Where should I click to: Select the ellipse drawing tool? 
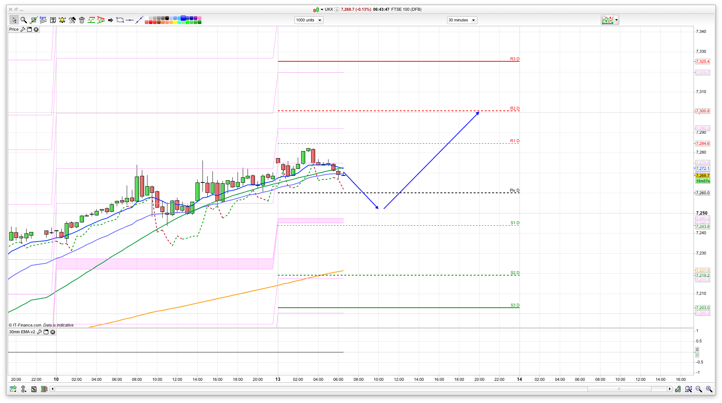click(x=120, y=20)
